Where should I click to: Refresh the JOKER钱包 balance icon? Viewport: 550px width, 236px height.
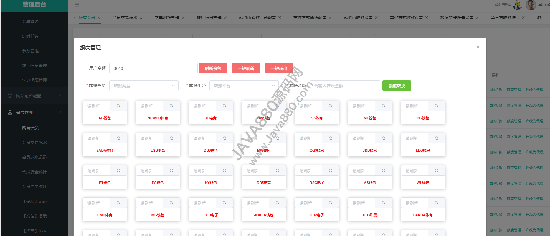278,203
